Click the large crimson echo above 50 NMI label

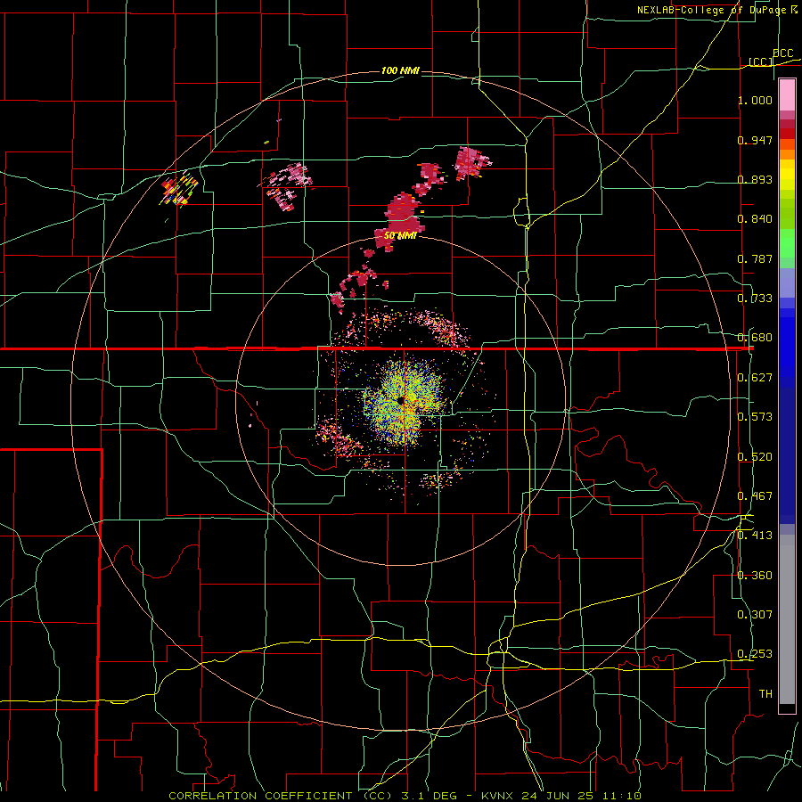coord(404,212)
